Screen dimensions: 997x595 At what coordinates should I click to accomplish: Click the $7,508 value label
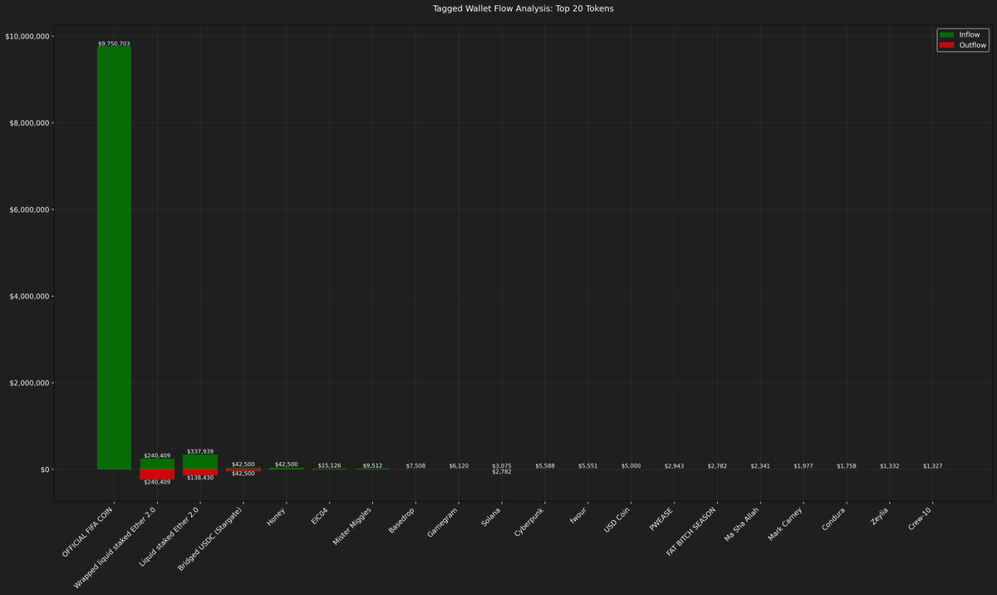coord(416,465)
